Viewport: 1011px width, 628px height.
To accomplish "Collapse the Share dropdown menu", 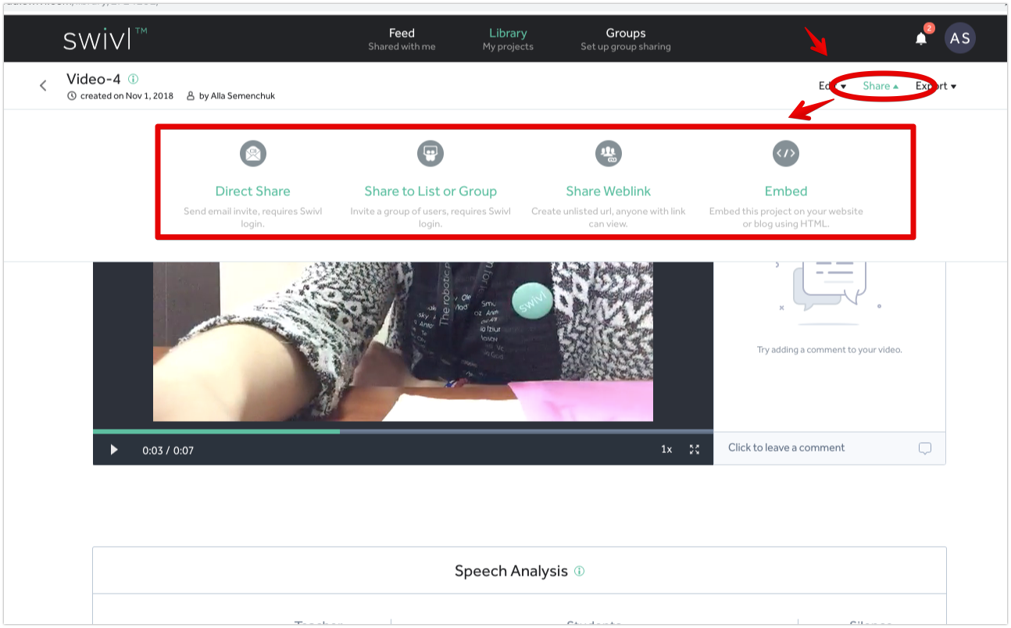I will tap(881, 86).
